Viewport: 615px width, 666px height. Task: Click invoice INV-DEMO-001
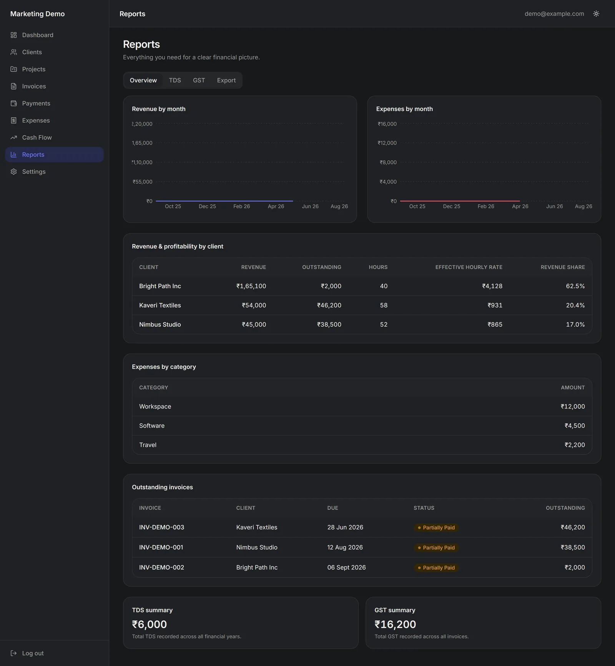tap(161, 547)
